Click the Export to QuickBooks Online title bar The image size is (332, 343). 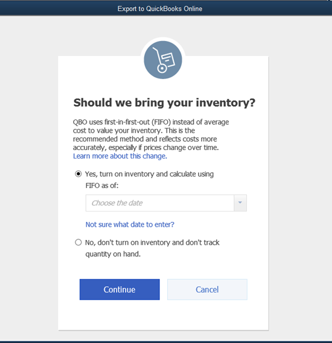166,9
